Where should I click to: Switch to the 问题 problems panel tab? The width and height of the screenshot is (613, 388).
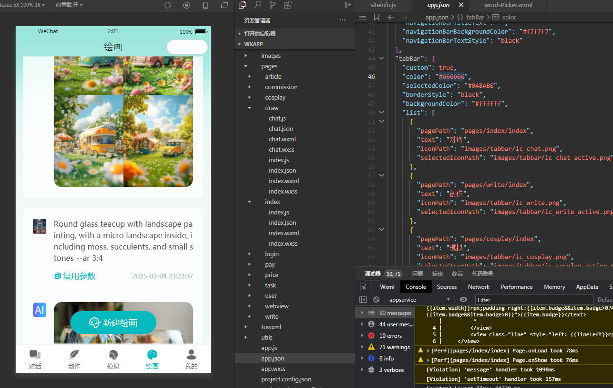click(417, 274)
